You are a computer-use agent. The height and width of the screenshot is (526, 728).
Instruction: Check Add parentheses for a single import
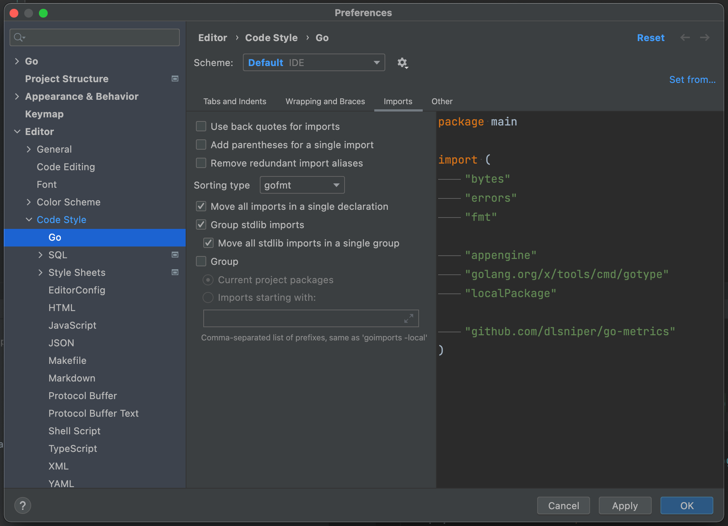pyautogui.click(x=201, y=145)
